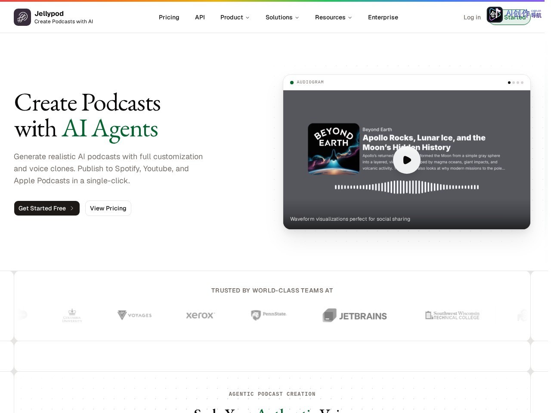The image size is (551, 413).
Task: Click the Xerox logo
Action: point(200,315)
